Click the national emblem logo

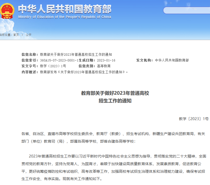coord(7,11)
